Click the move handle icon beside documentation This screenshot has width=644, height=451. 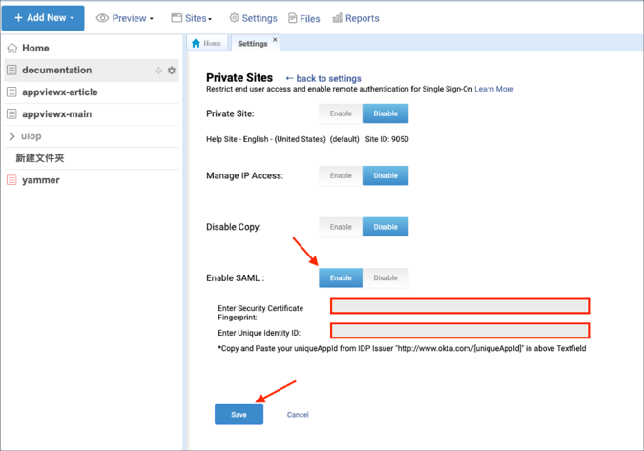158,71
